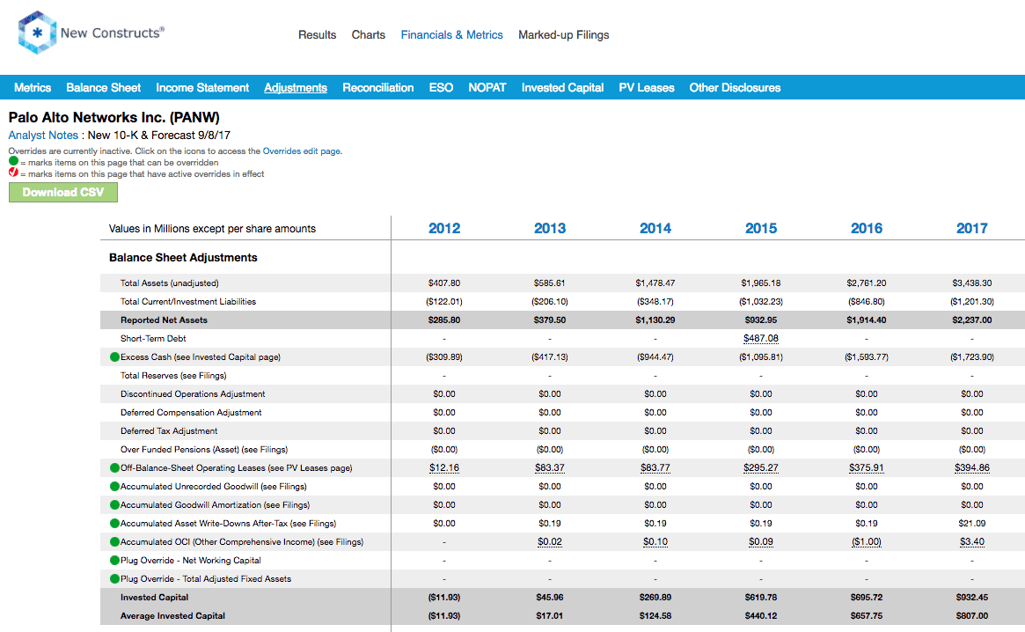This screenshot has width=1025, height=632.
Task: Click green dot beside Plug Override Total Adjusted Fixed Assets
Action: tap(114, 579)
